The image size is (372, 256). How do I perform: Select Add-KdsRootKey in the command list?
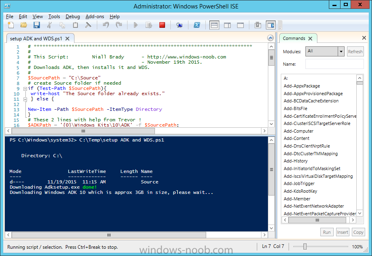pyautogui.click(x=300, y=191)
